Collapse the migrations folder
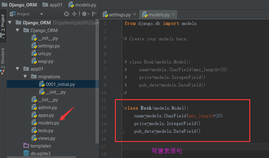Viewport: 269px width, 158px height. [x=25, y=76]
